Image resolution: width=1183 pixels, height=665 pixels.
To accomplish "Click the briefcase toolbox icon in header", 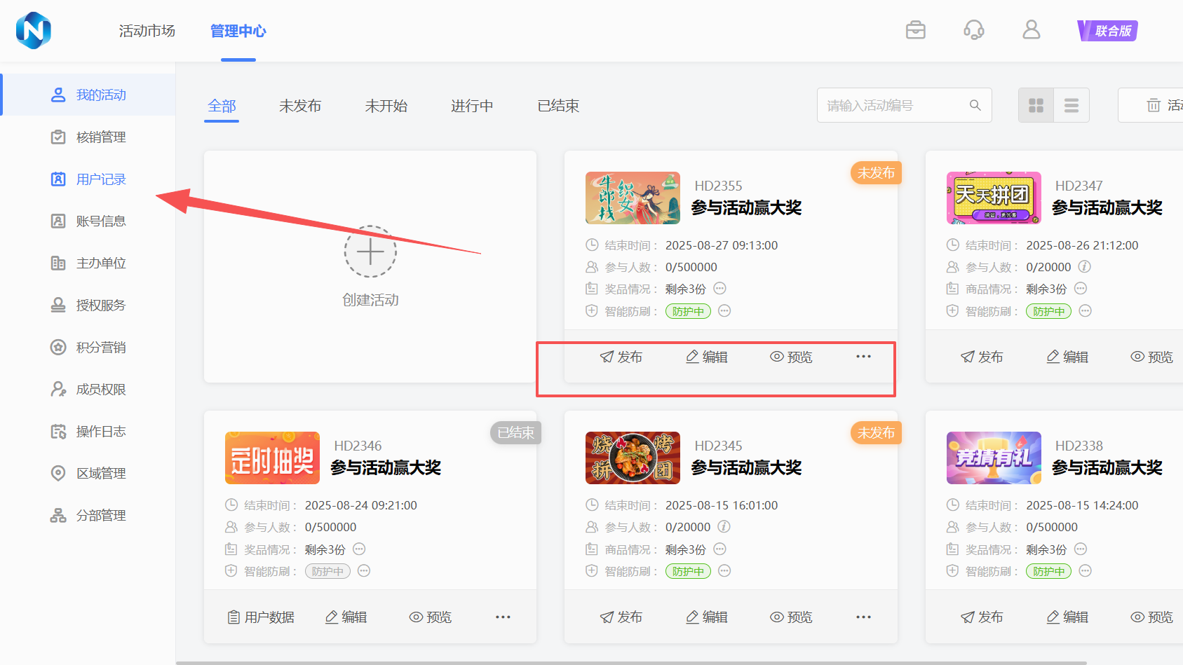I will coord(915,30).
